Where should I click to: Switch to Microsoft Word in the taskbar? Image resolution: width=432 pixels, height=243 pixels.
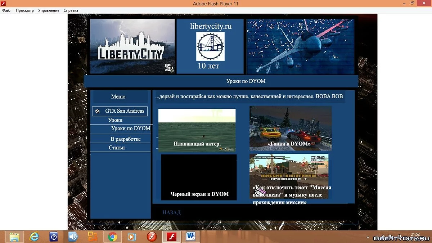tap(190, 237)
